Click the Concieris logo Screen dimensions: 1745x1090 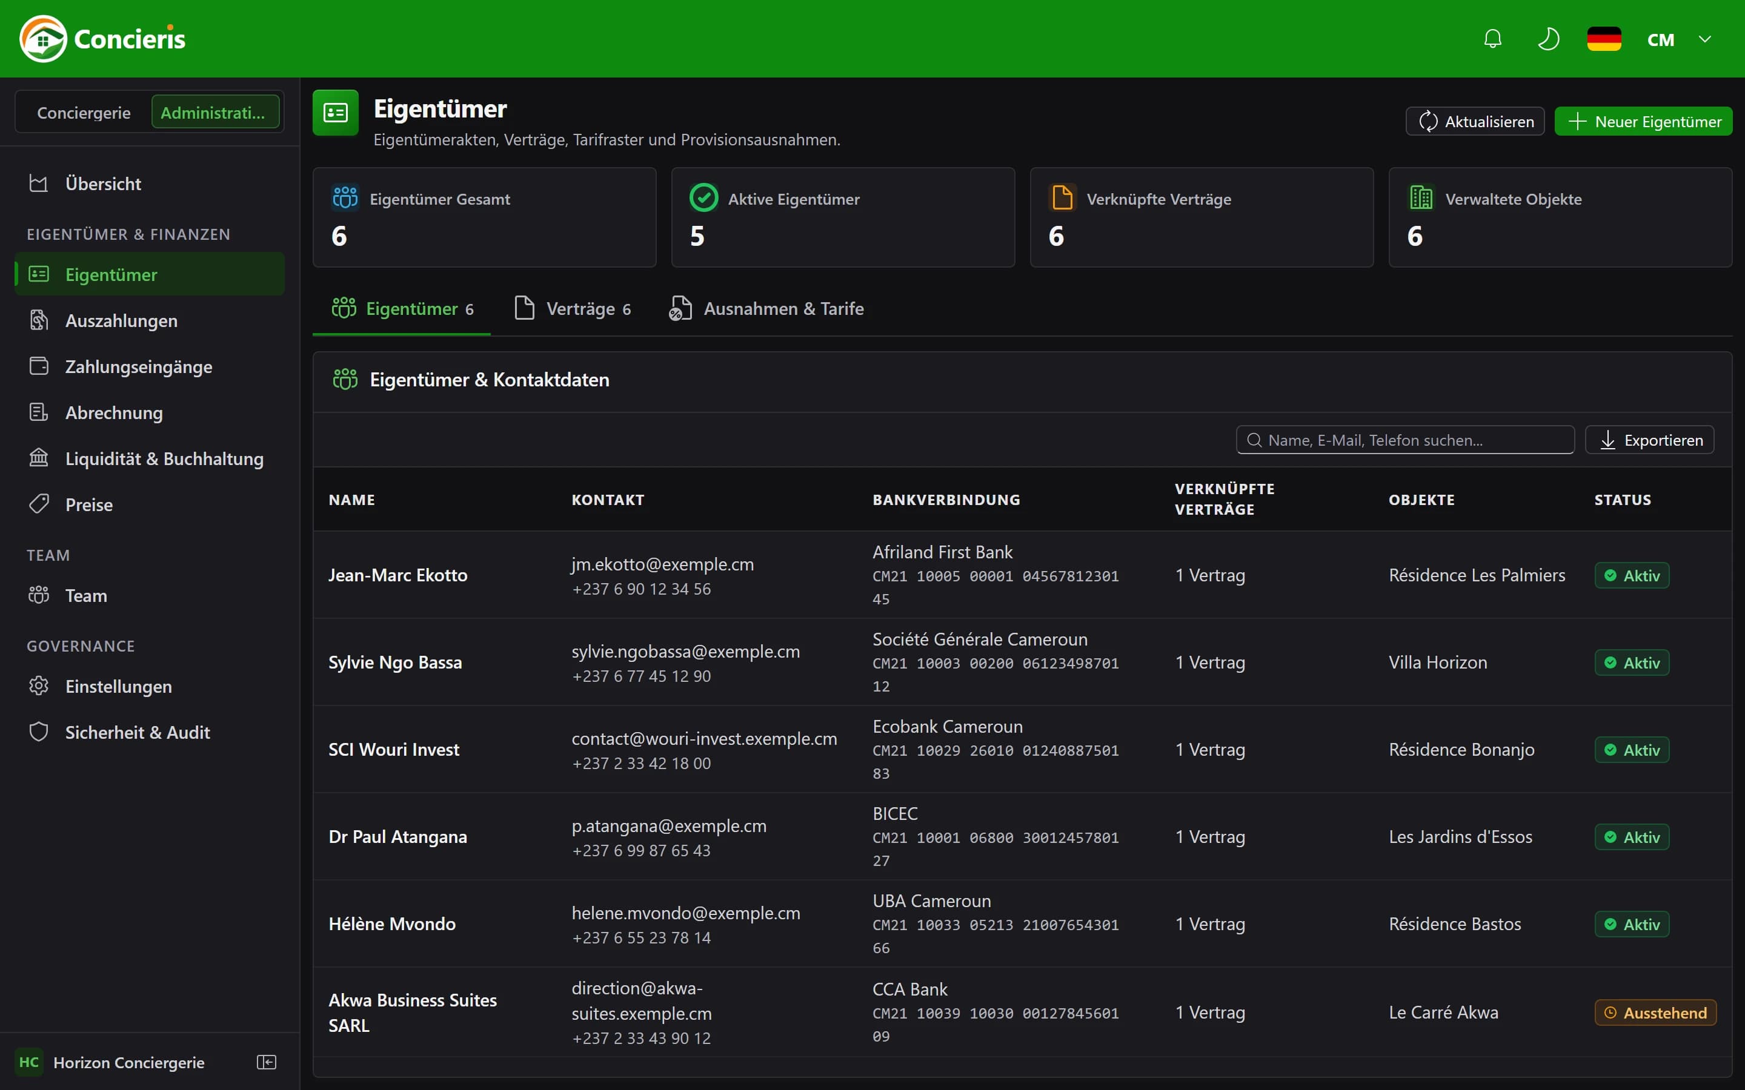102,39
